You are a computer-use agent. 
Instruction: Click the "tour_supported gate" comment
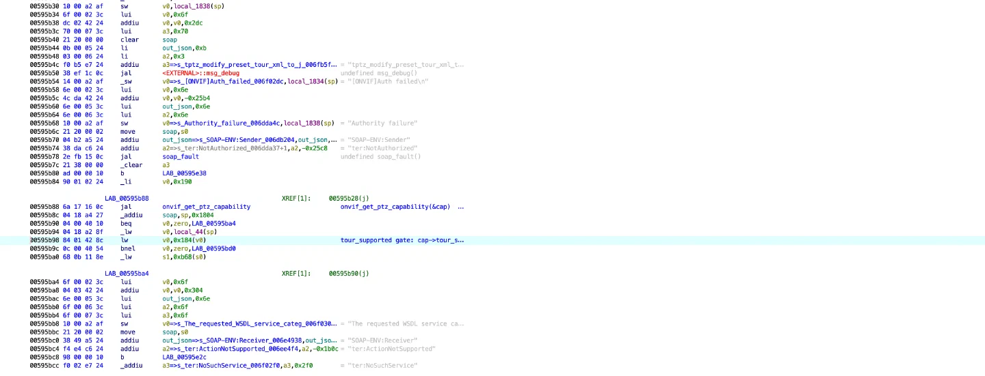tap(402, 240)
